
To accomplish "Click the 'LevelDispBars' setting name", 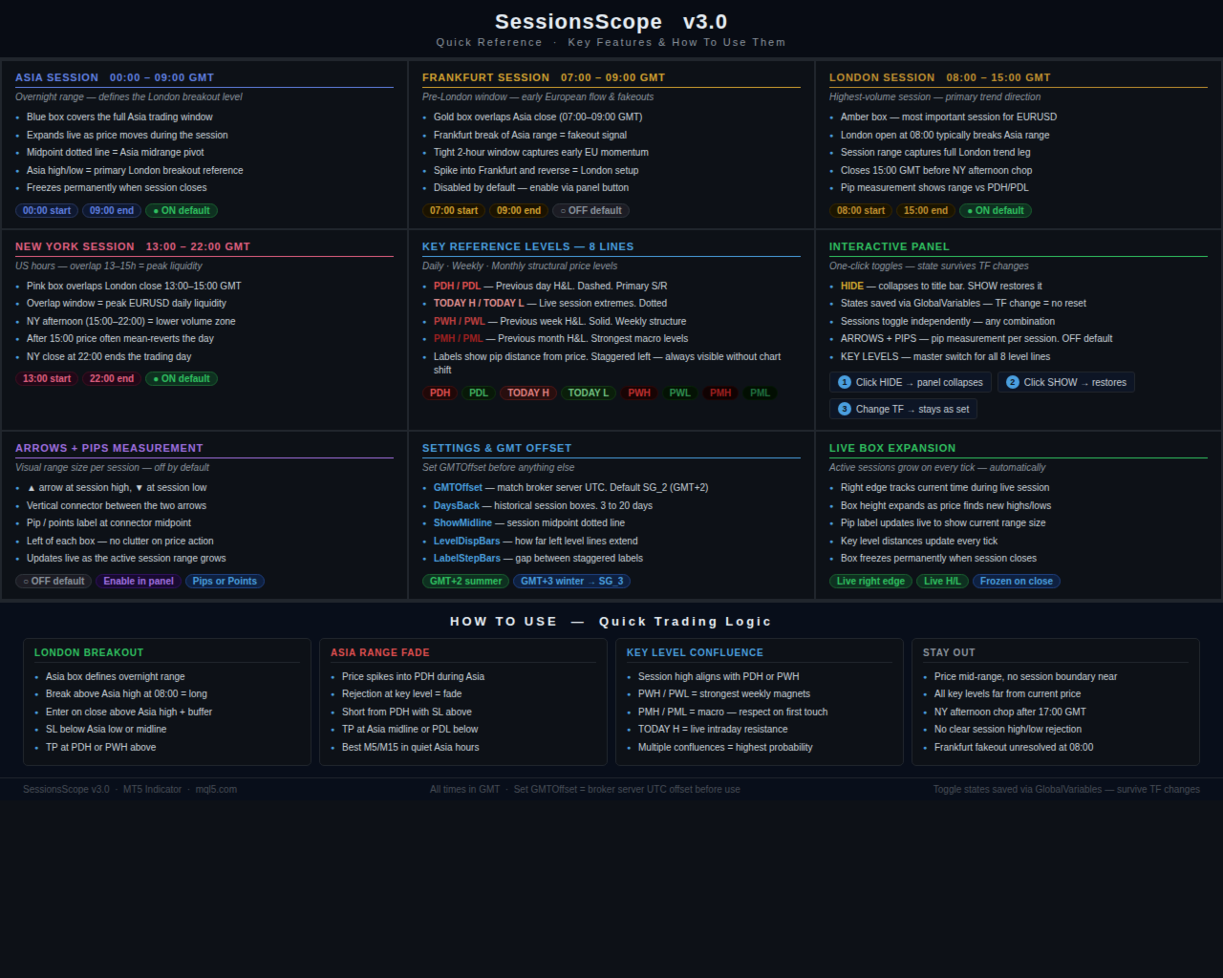I will pos(466,541).
